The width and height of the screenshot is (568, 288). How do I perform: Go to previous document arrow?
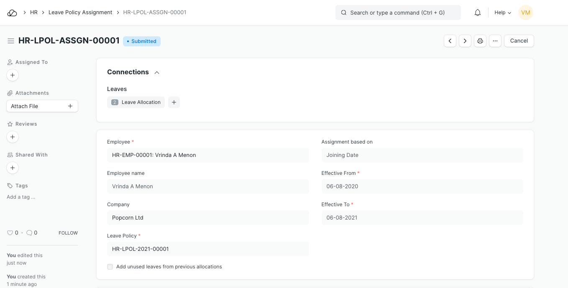[x=450, y=41]
